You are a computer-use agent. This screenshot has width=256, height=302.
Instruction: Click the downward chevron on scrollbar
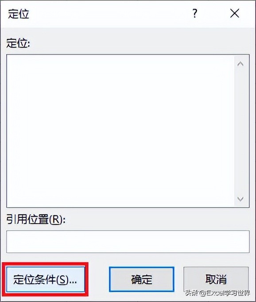click(x=240, y=199)
